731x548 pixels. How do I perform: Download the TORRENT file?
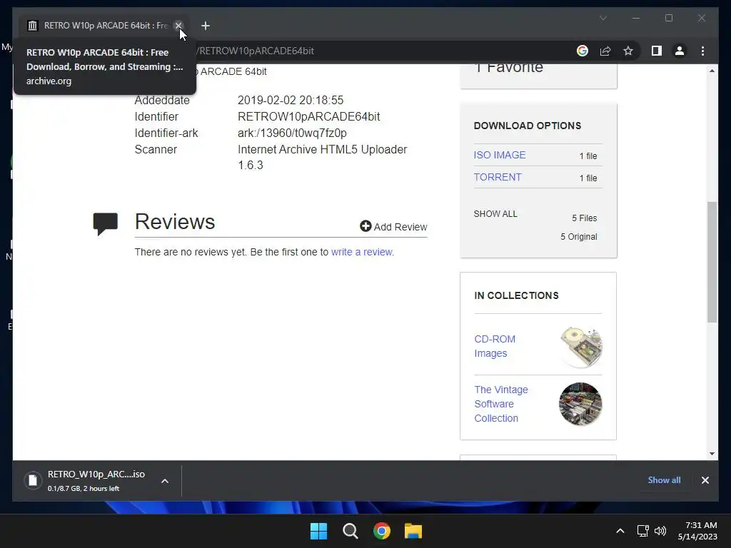[x=498, y=177]
